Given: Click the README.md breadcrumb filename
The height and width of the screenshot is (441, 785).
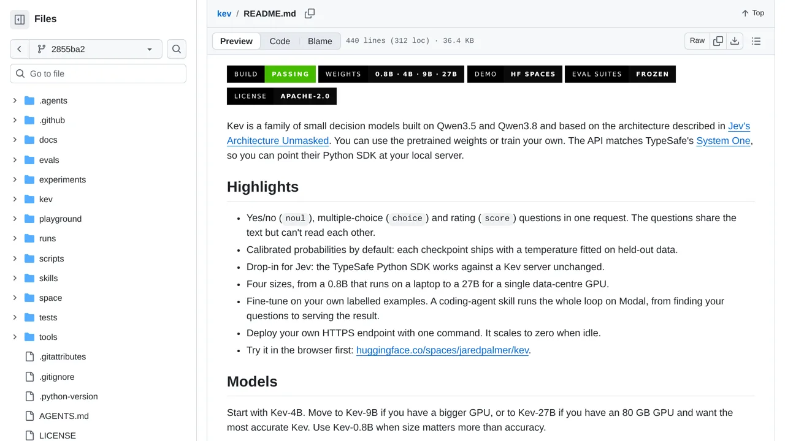Looking at the screenshot, I should (x=270, y=13).
